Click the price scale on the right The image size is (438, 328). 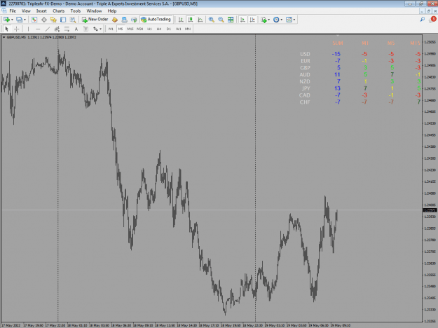430,178
